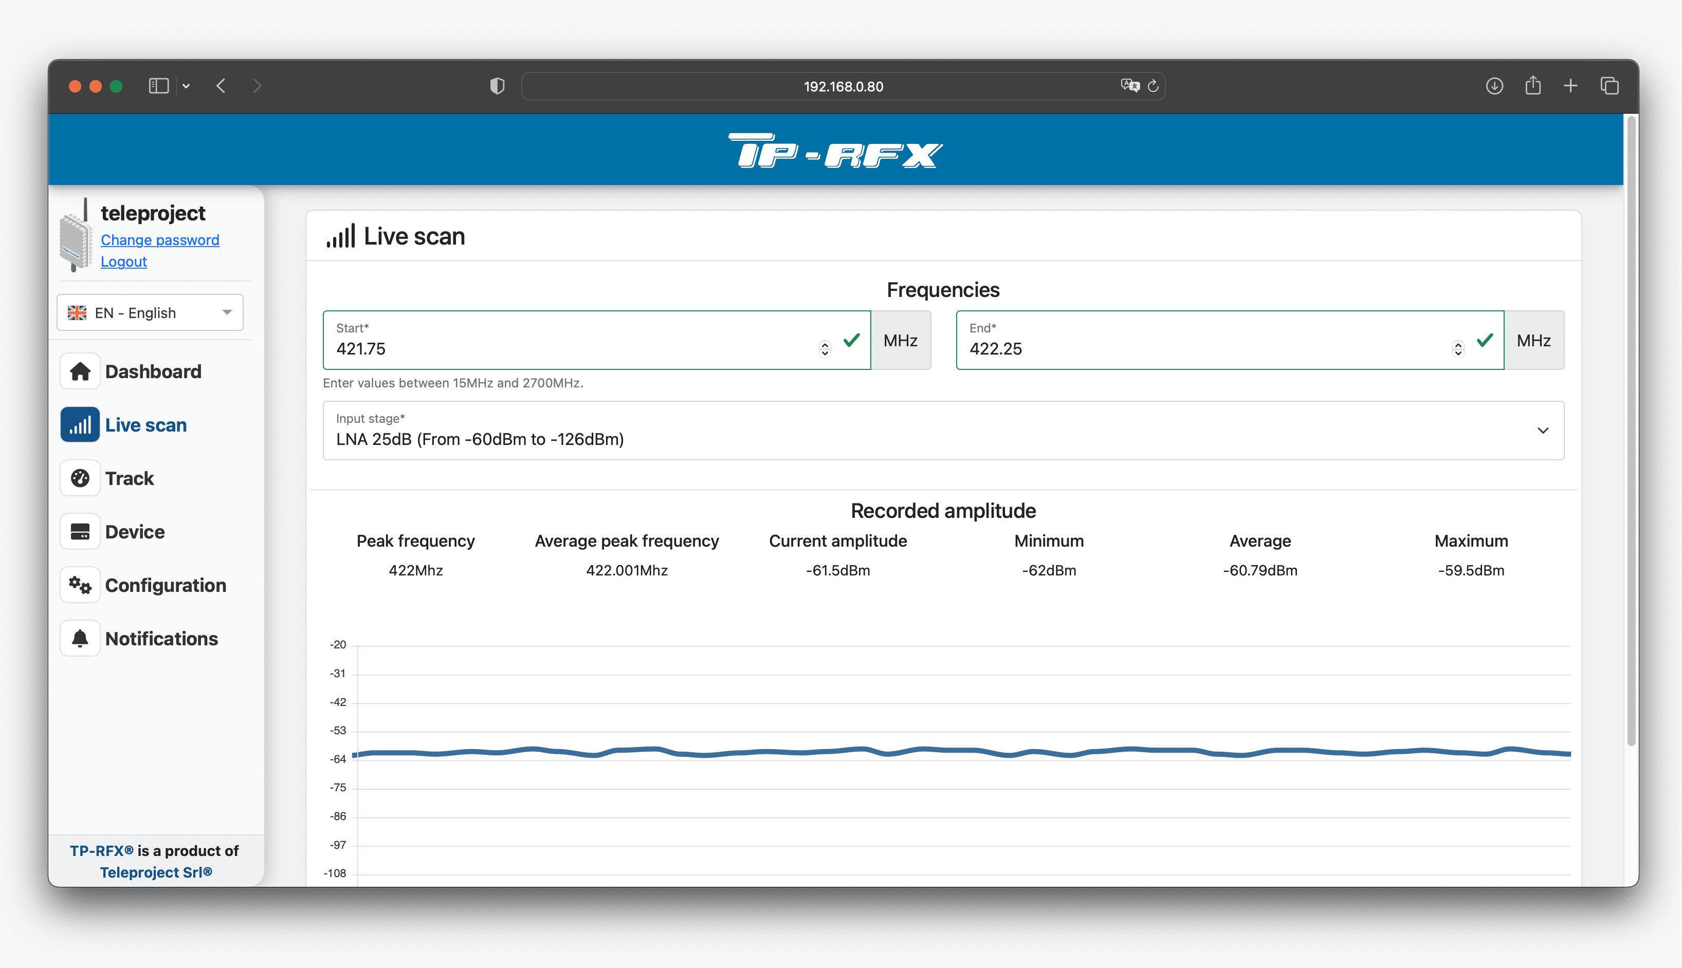Click the TP-RFX® footer text

click(102, 851)
